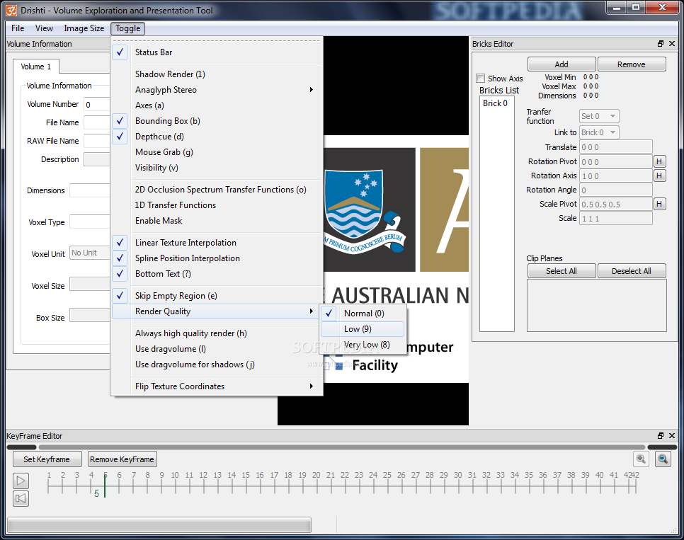Open the Link to Brick 0 dropdown

tap(599, 132)
